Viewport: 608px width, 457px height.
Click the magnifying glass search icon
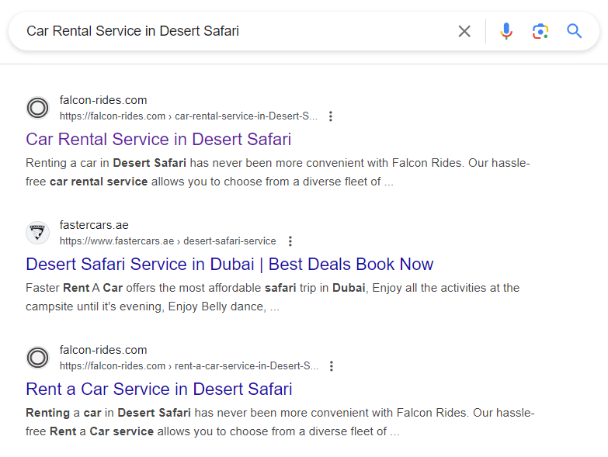(574, 31)
